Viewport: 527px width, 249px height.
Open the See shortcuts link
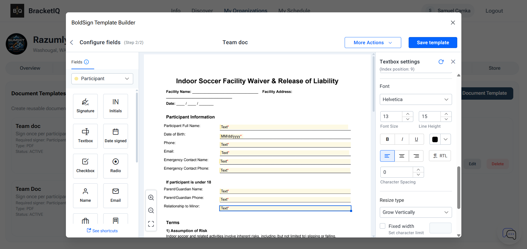102,231
